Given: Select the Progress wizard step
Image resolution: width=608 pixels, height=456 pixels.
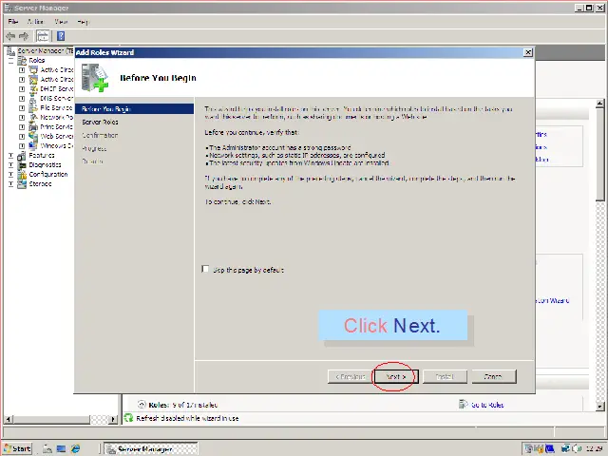Looking at the screenshot, I should coord(94,148).
